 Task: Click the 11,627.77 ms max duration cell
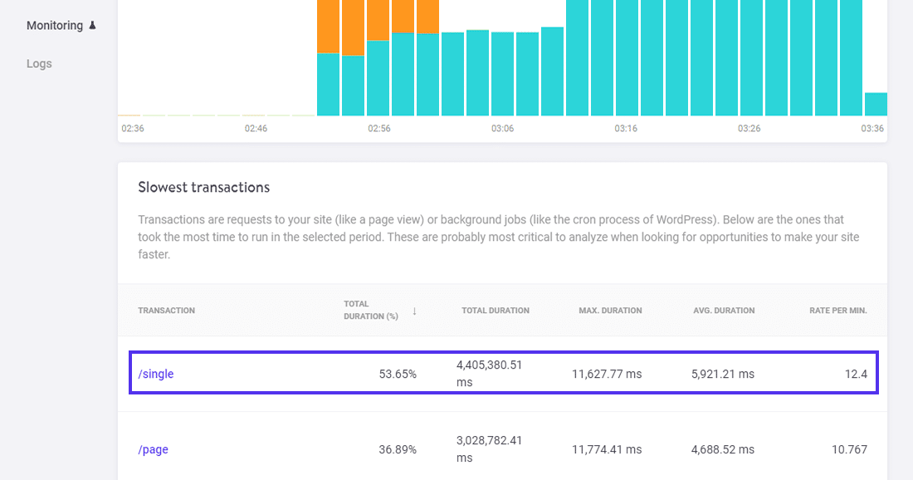tap(607, 374)
